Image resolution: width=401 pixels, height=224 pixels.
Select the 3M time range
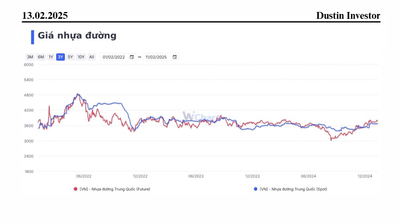(30, 57)
